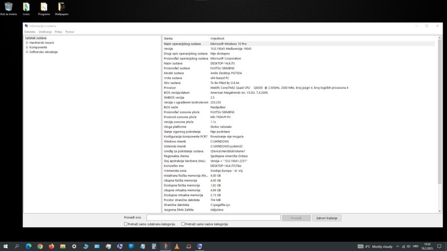
Task: Enable Pretraži samo odabranu kategoriju checkbox
Action: [x=125, y=224]
